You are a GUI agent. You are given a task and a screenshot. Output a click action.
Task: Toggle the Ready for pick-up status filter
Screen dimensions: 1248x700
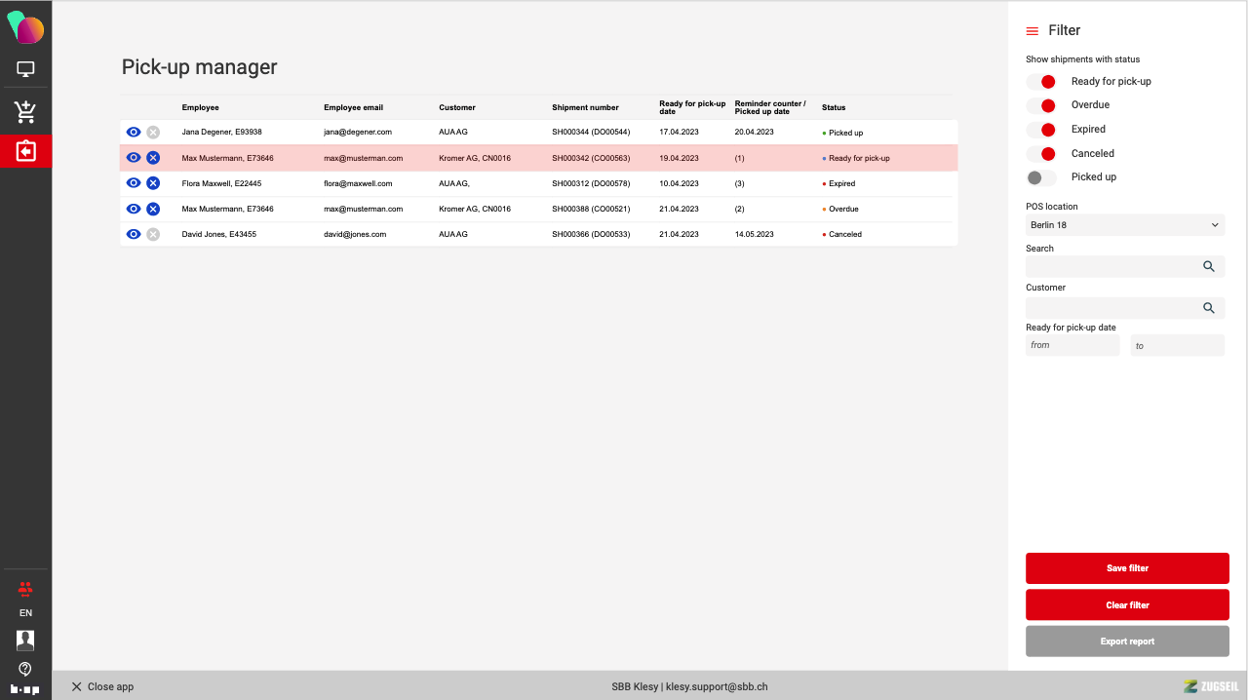point(1041,82)
